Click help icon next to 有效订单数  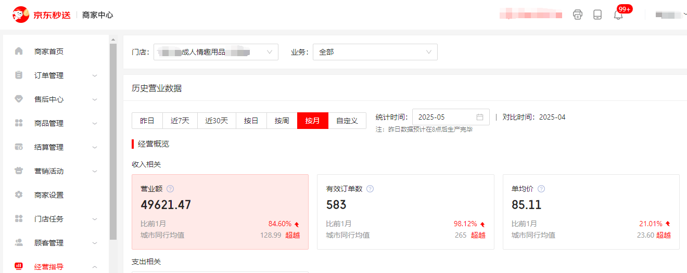370,189
